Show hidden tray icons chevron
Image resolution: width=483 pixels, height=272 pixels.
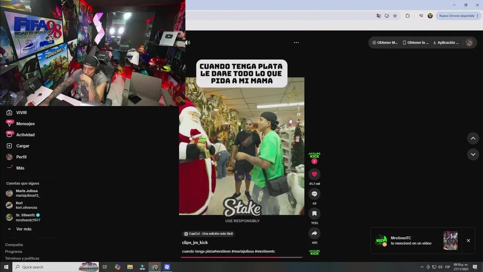tap(422, 267)
